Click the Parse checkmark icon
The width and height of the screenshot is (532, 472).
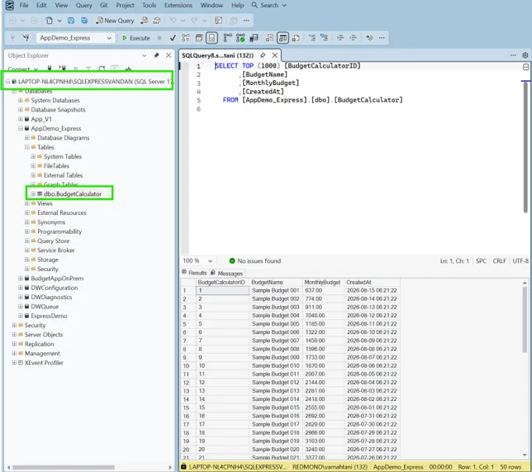tap(172, 37)
